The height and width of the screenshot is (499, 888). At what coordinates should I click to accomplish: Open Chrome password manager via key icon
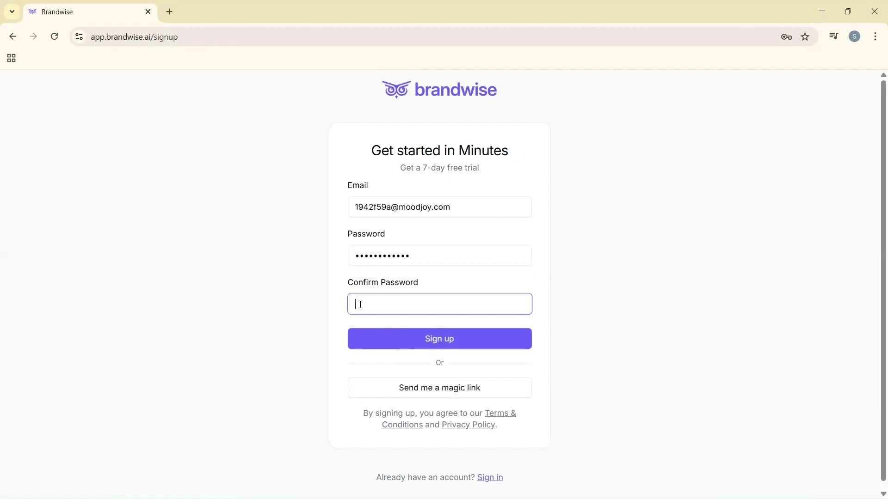click(786, 37)
